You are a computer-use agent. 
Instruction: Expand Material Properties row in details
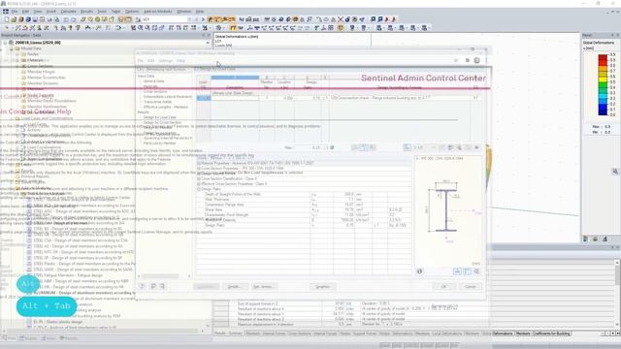pos(199,163)
